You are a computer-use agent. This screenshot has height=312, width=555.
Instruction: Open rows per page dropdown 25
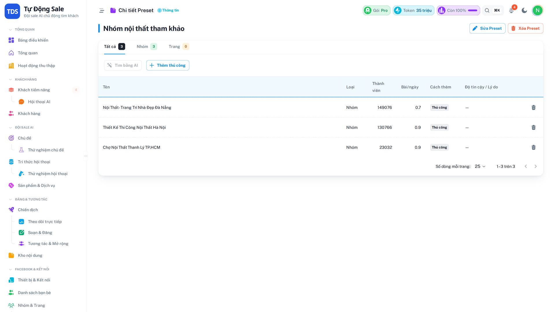480,166
